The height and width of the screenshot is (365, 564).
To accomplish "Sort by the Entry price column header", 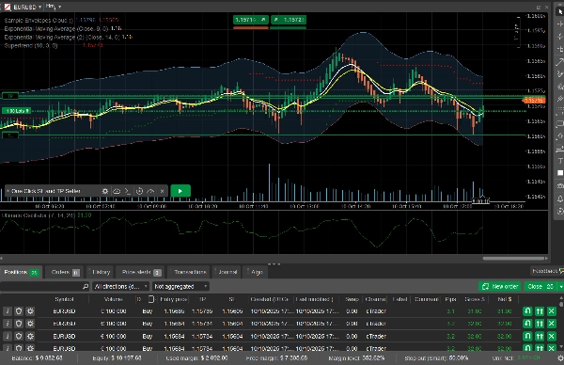I will [x=174, y=299].
